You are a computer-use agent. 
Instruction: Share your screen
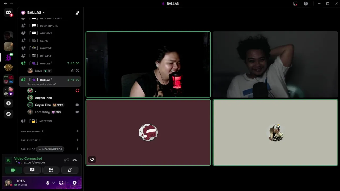pos(32,170)
